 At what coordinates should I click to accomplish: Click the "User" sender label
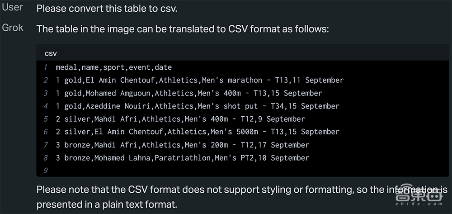tap(13, 8)
